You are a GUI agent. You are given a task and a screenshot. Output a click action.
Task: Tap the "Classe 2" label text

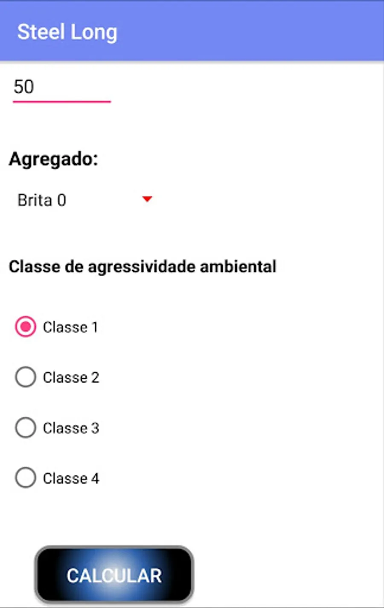[71, 378]
